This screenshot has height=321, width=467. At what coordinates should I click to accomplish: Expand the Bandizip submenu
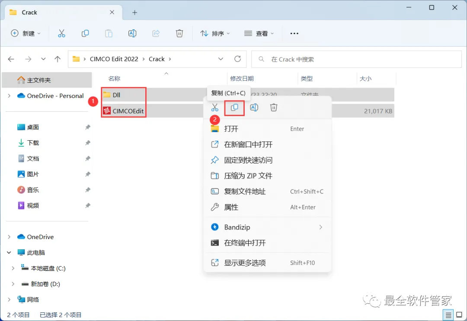tap(320, 227)
